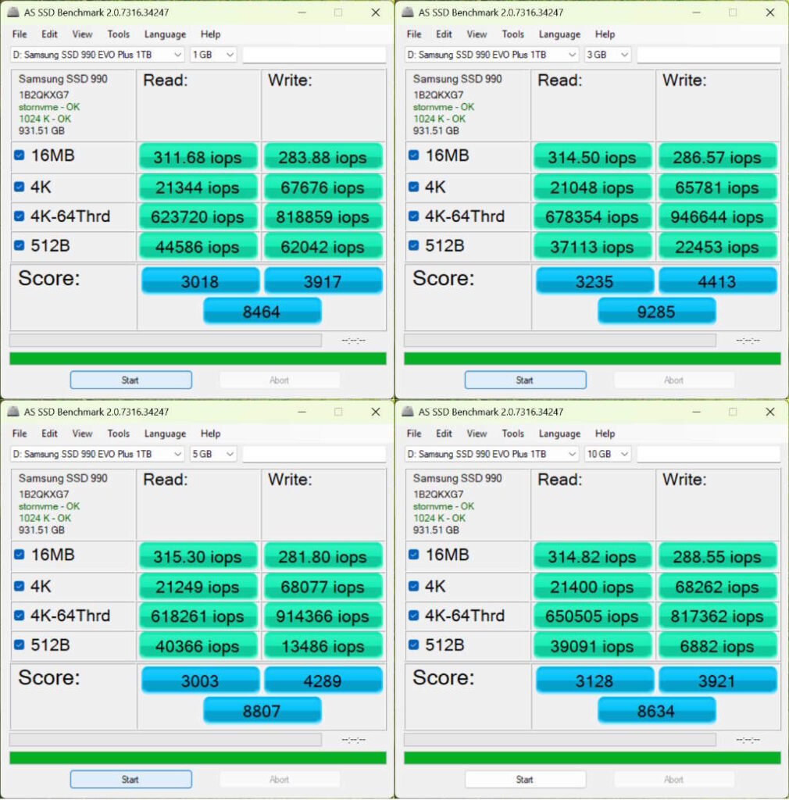Open the Language menu in the 5 GB window

click(x=164, y=433)
